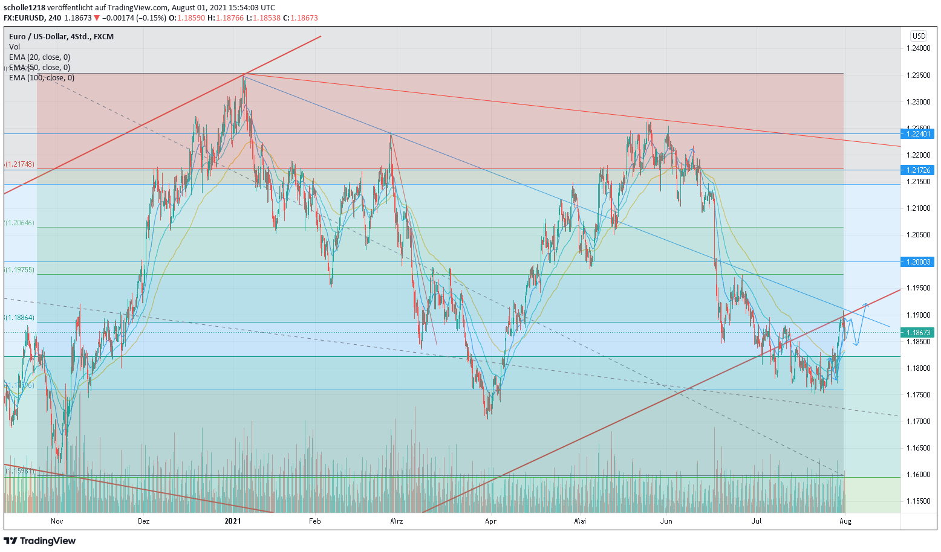Click the FXCM exchange label

click(103, 36)
